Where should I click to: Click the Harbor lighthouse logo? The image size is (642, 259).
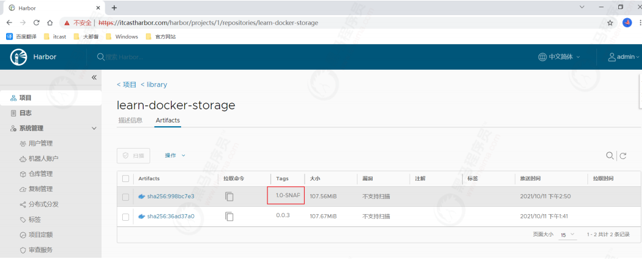pyautogui.click(x=18, y=57)
